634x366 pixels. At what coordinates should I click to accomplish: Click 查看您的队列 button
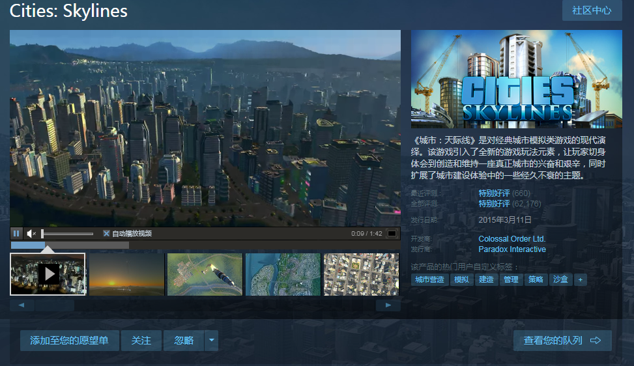[562, 341]
